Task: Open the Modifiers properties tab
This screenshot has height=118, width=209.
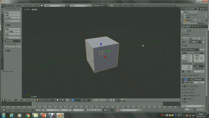Action: 203,27
